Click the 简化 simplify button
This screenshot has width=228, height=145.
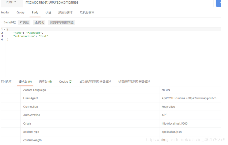[x=39, y=22]
